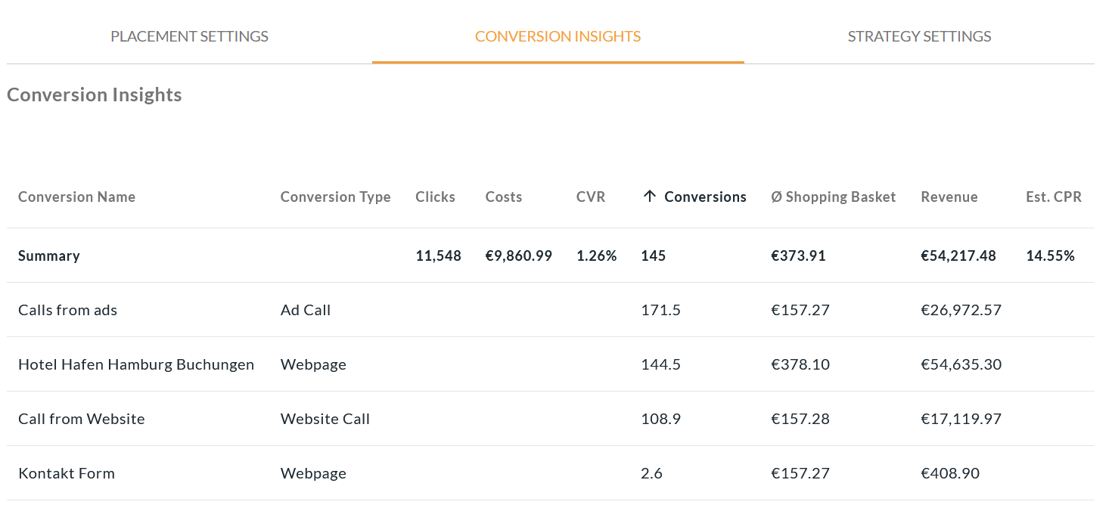Sort table by the Costs header

point(504,197)
